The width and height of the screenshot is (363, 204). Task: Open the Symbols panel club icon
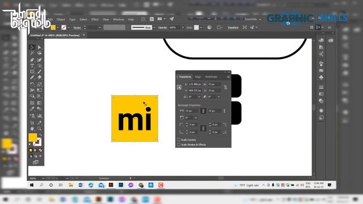(x=321, y=77)
